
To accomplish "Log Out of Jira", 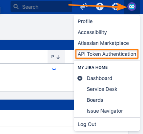I will 87,124.
